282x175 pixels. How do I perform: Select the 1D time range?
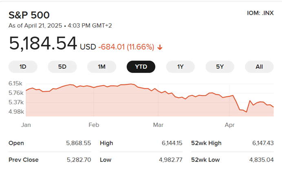23,67
